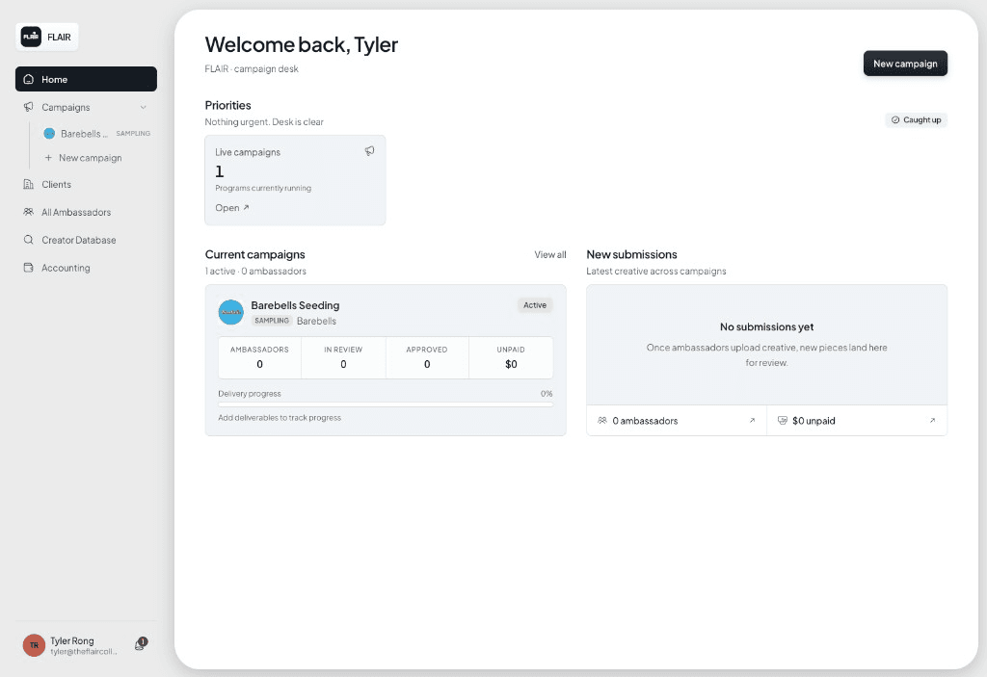The width and height of the screenshot is (987, 677).
Task: Open All Ambassadors via its people icon
Action: point(28,212)
